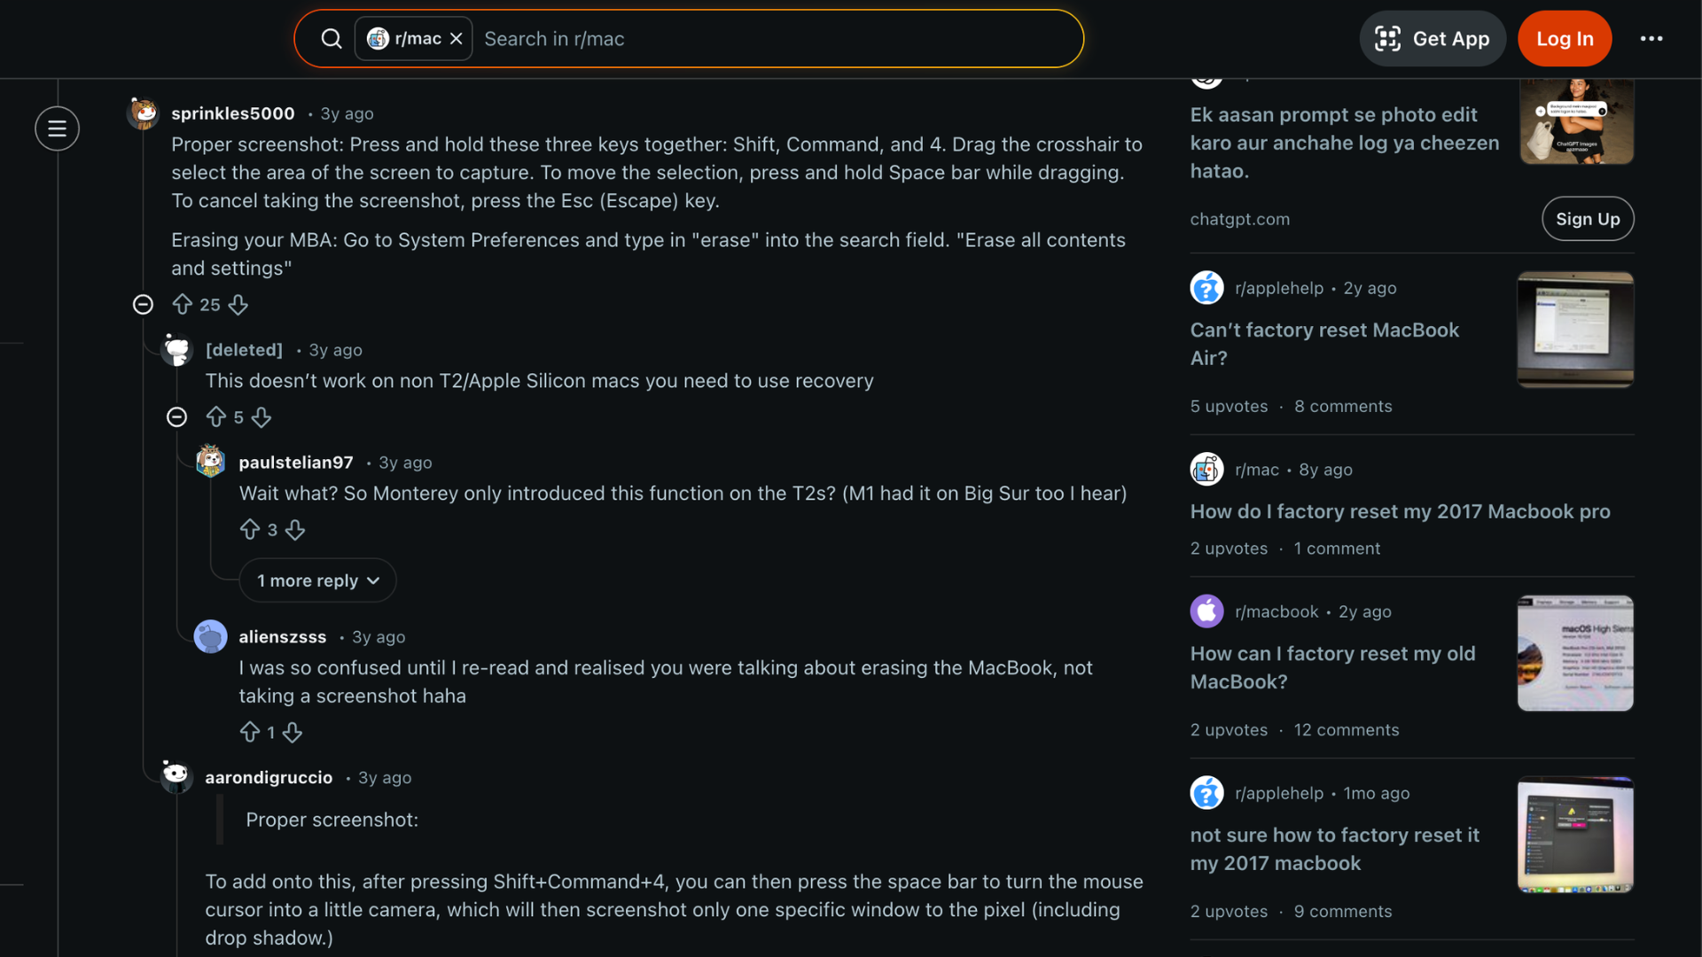
Task: Click the QR code icon in Get App
Action: (x=1387, y=38)
